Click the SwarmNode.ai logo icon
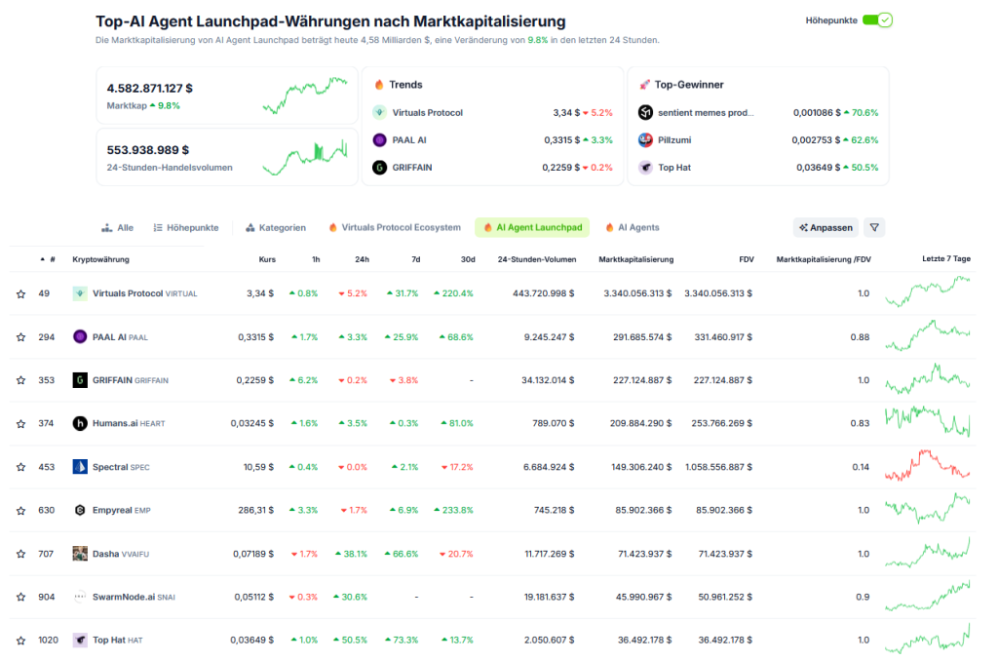The width and height of the screenshot is (998, 661). coord(80,597)
